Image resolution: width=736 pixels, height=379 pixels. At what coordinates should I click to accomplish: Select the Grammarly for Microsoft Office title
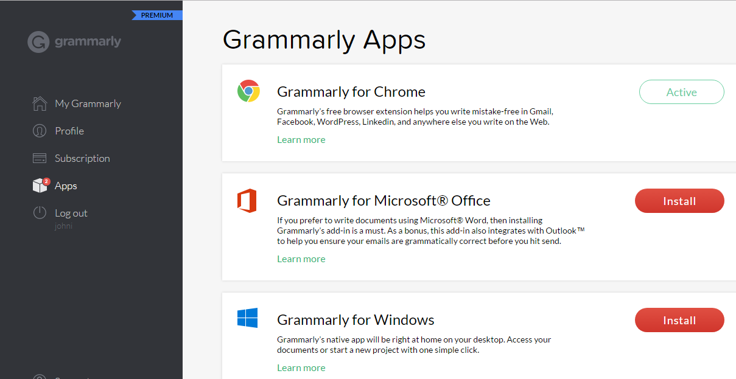[384, 201]
